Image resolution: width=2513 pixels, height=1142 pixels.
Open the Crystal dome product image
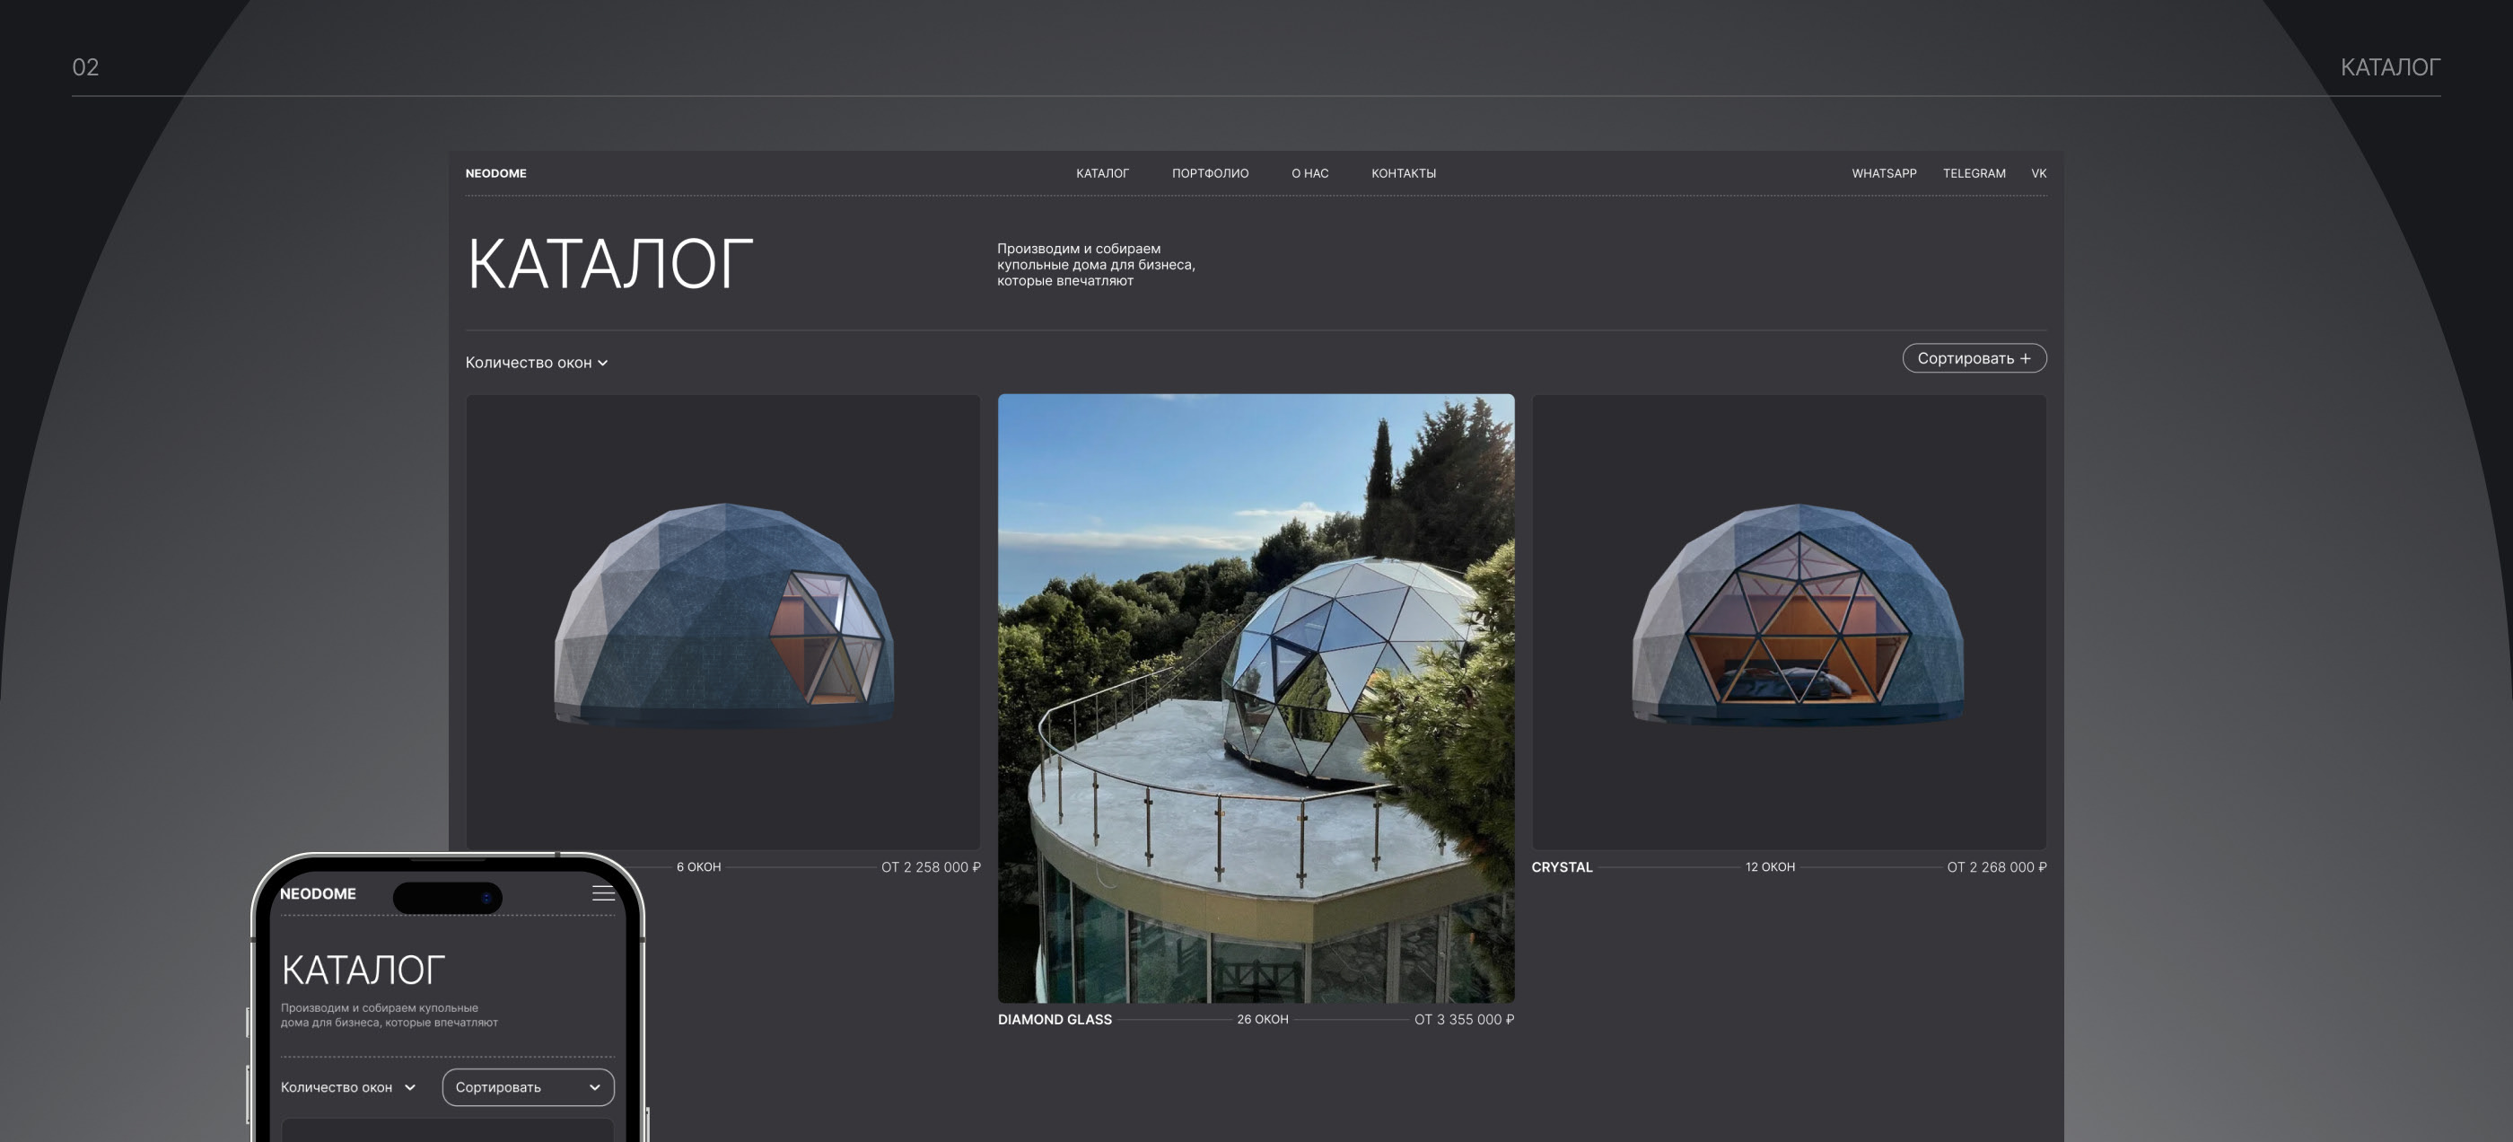[x=1788, y=620]
